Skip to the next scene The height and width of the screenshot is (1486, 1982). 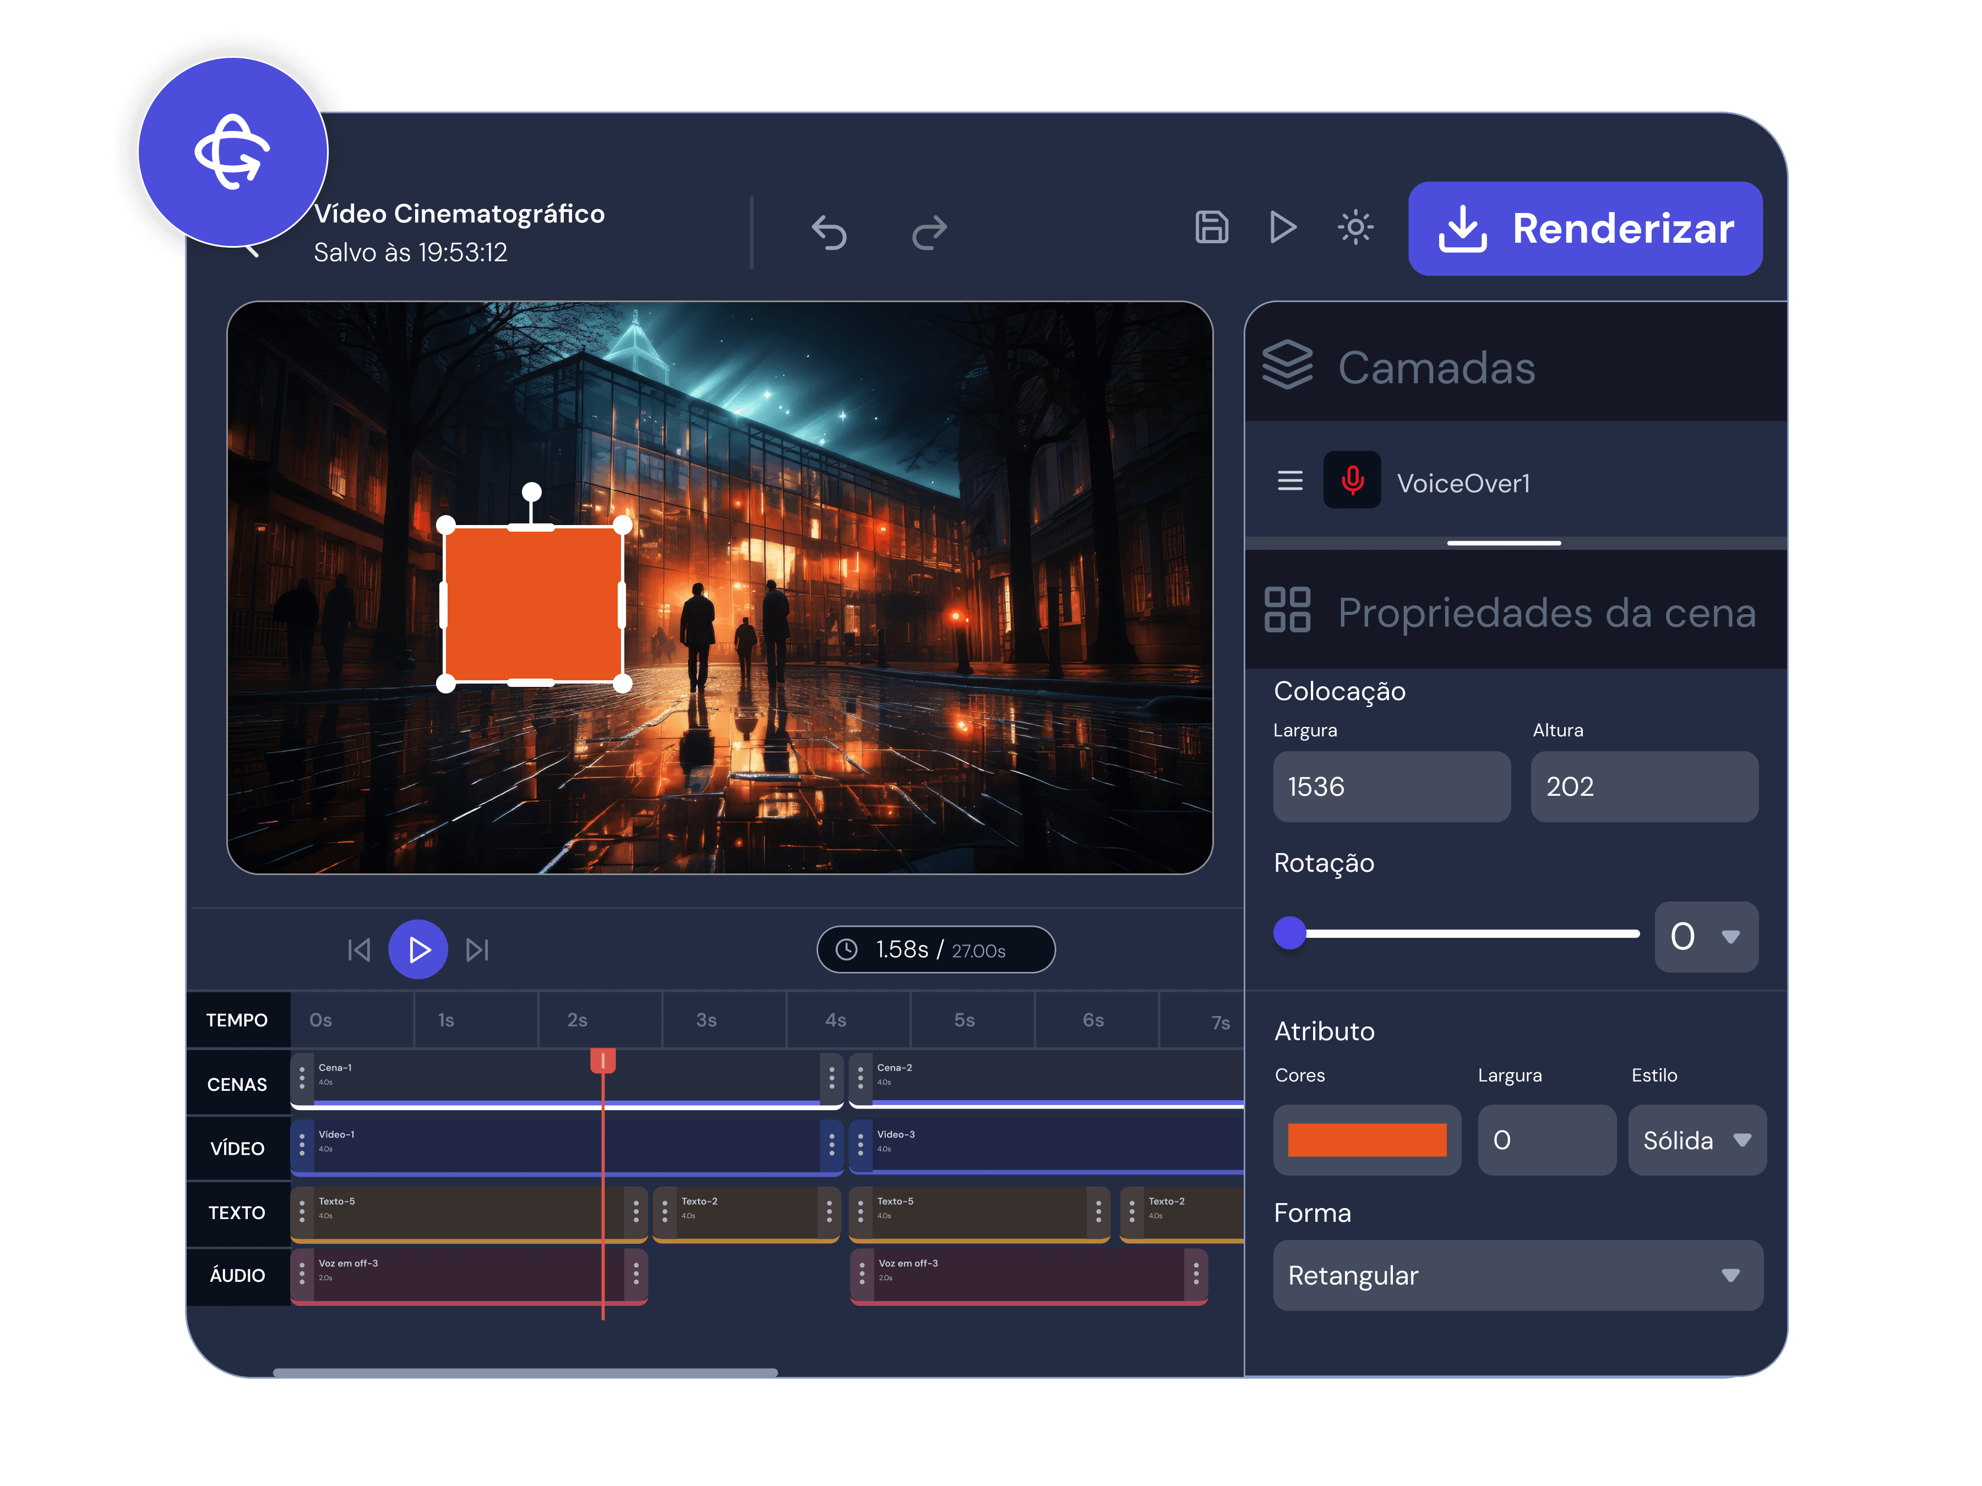(477, 949)
